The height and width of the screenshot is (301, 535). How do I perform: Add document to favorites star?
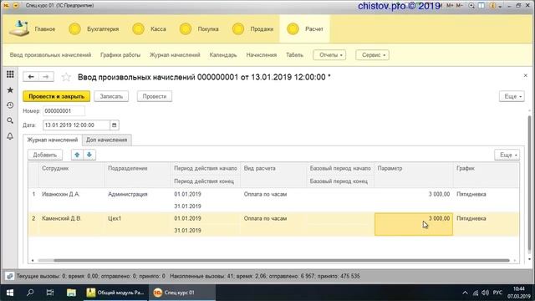tap(66, 77)
